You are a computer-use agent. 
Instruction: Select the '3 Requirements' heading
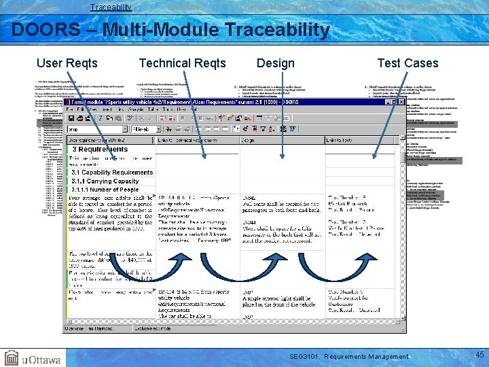tap(100, 149)
